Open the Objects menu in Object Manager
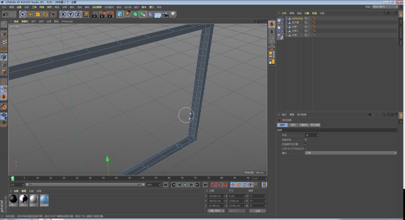 pyautogui.click(x=307, y=13)
